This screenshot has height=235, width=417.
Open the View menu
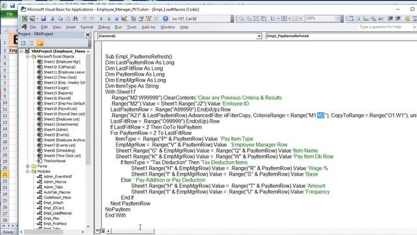[x=57, y=27]
